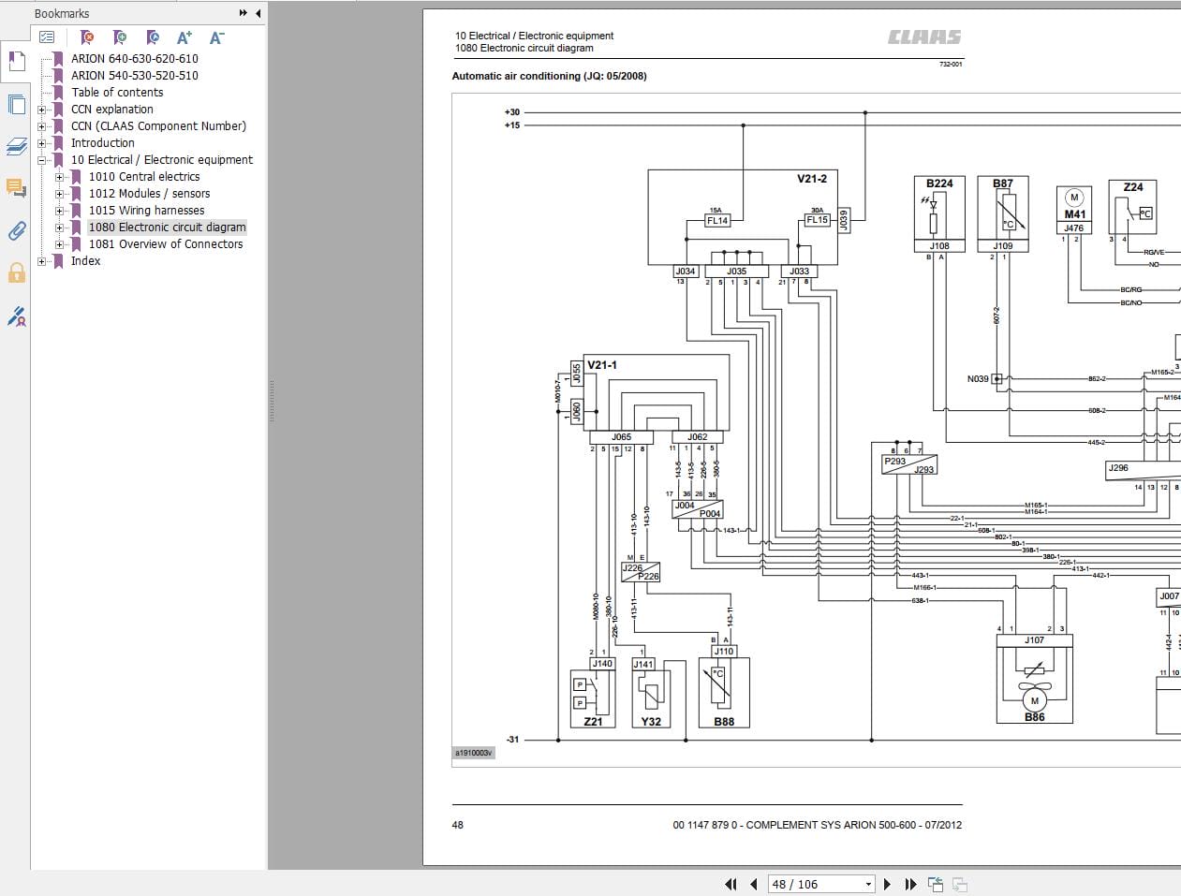Viewport: 1181px width, 896px height.
Task: Select the Index bookmark
Action: pyautogui.click(x=86, y=260)
